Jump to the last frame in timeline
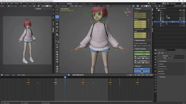Screen dimensions: 186x104 [83, 75]
